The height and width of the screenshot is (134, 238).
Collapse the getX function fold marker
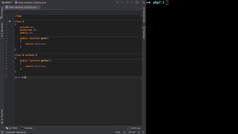point(14,38)
